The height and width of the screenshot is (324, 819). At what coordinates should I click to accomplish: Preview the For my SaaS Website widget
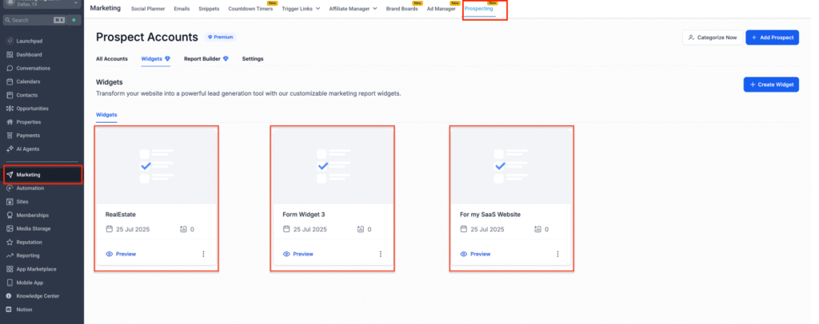click(x=475, y=255)
